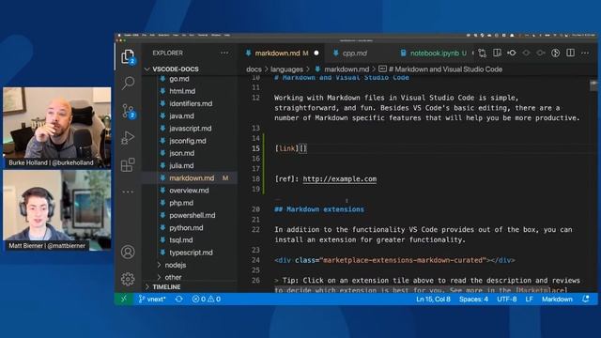Open the Extensions view
The height and width of the screenshot is (338, 601).
pos(128,165)
